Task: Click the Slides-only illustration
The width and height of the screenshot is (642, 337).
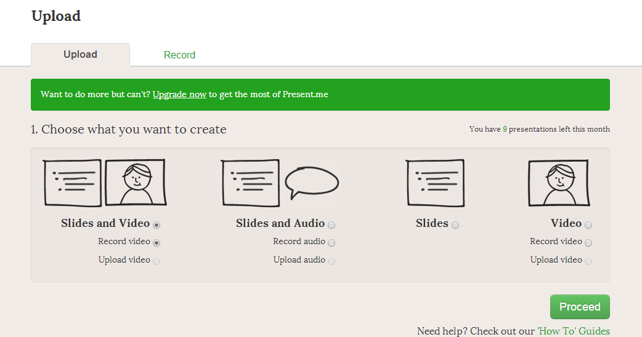Action: [x=435, y=183]
